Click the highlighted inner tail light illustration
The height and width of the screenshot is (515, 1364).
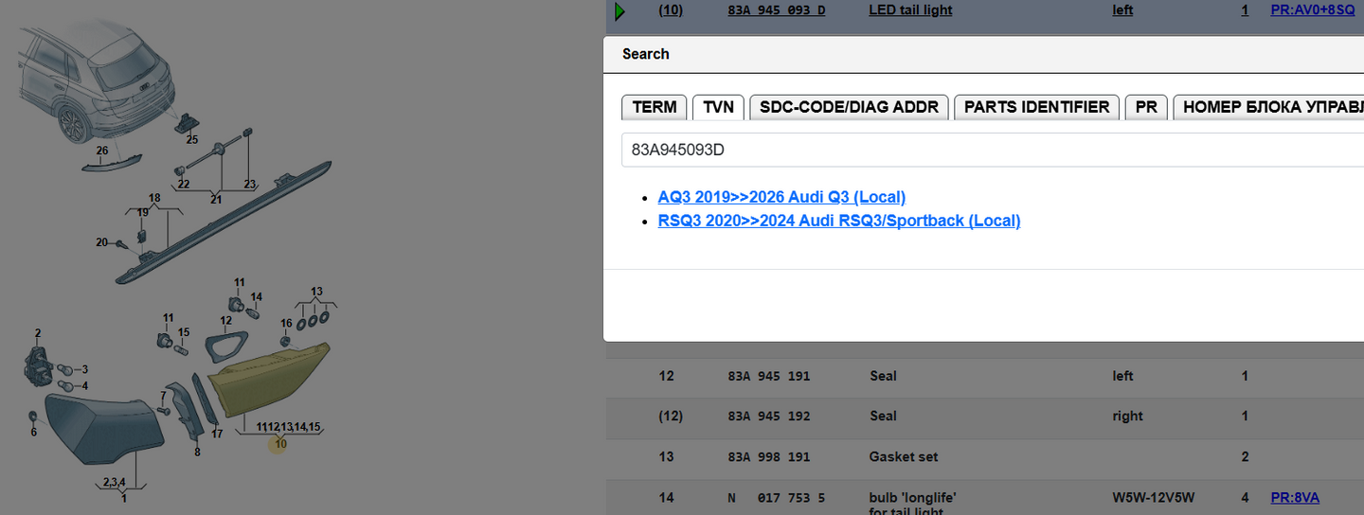click(270, 380)
